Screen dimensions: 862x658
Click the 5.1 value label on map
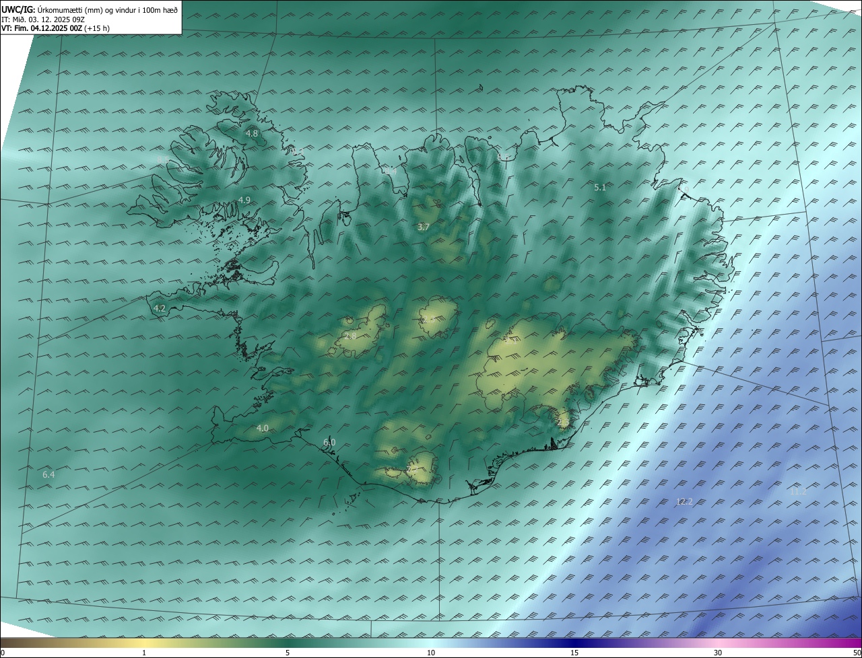click(x=600, y=188)
